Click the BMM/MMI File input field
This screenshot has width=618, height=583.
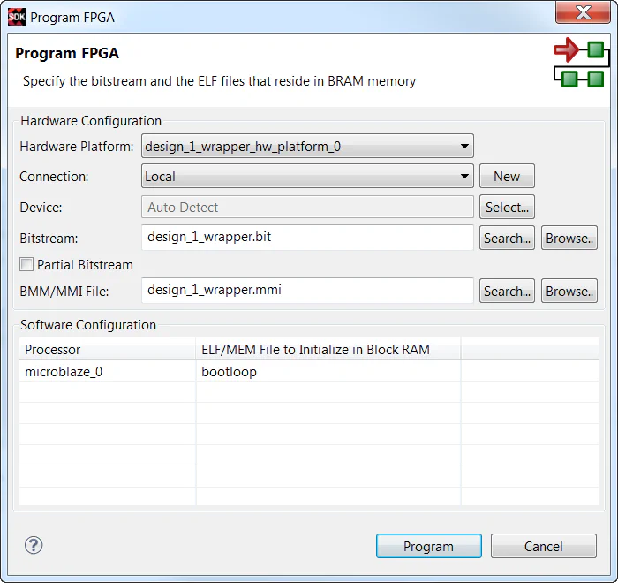tap(307, 291)
